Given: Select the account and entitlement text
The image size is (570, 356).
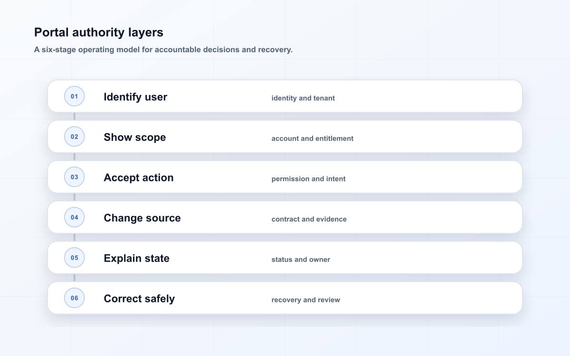Looking at the screenshot, I should point(313,139).
